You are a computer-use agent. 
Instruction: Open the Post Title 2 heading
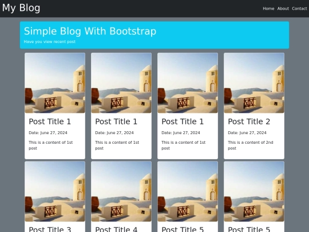click(249, 121)
